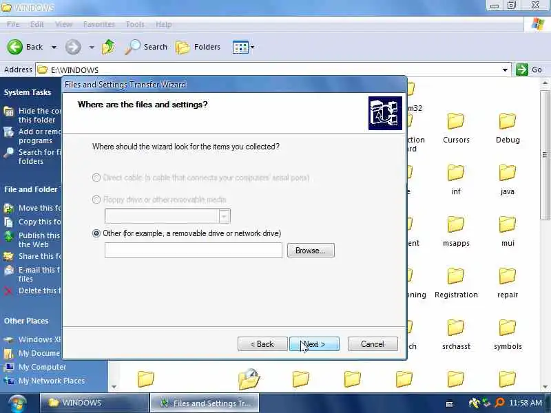Select the Other removable drive radio option
551x413 pixels.
(96, 233)
